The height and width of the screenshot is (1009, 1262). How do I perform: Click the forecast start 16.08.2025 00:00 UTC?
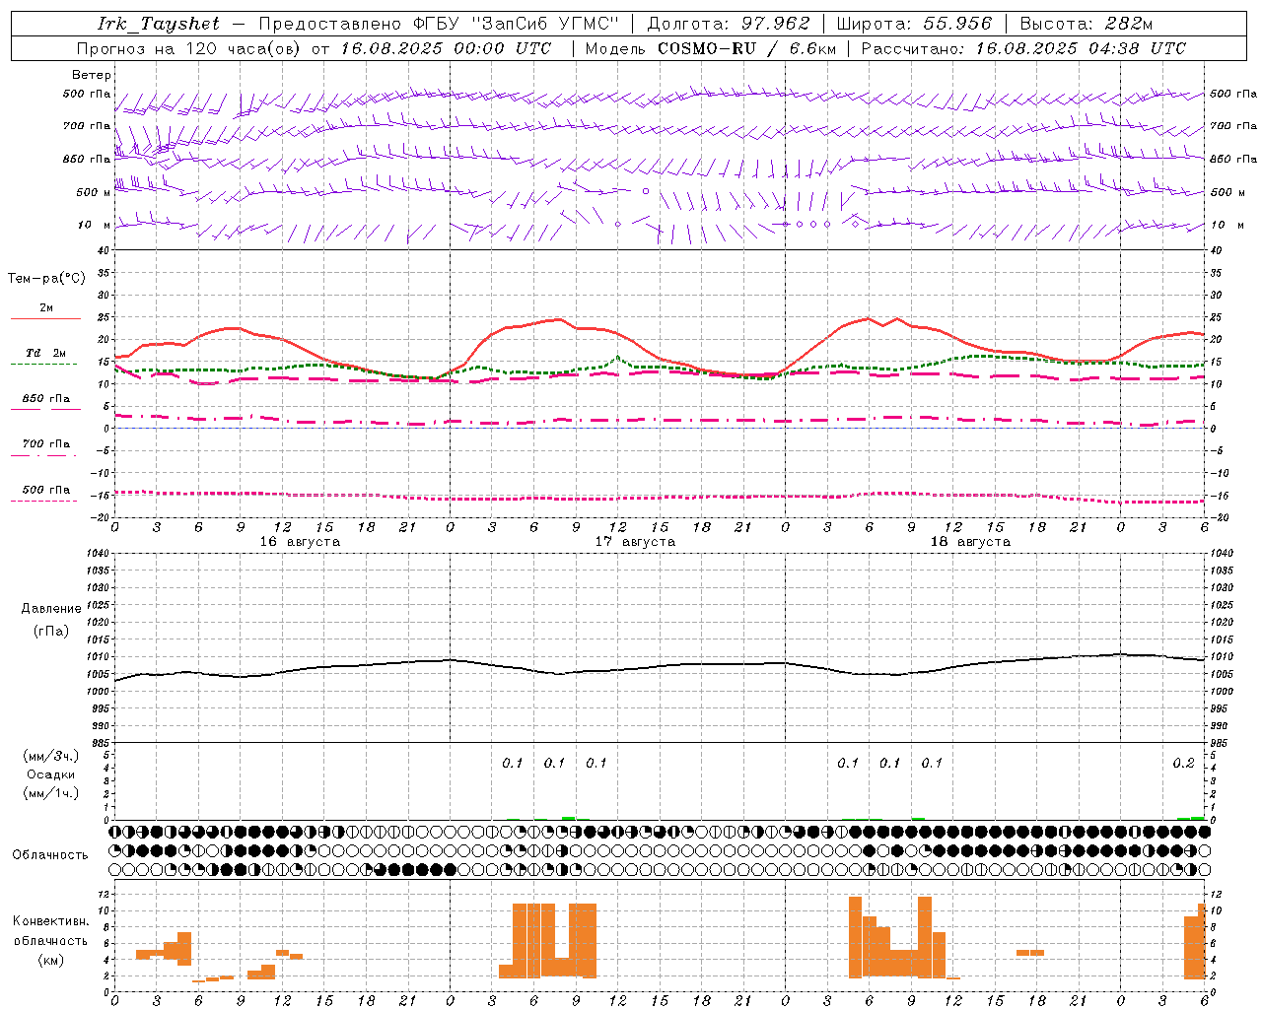click(446, 48)
